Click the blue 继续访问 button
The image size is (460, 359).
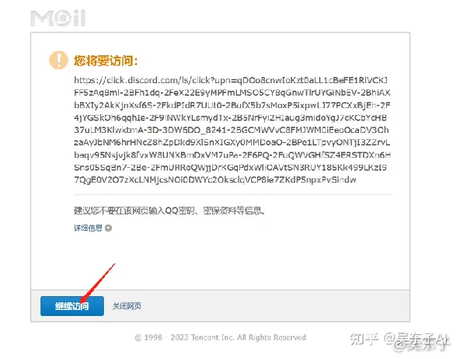[72, 306]
